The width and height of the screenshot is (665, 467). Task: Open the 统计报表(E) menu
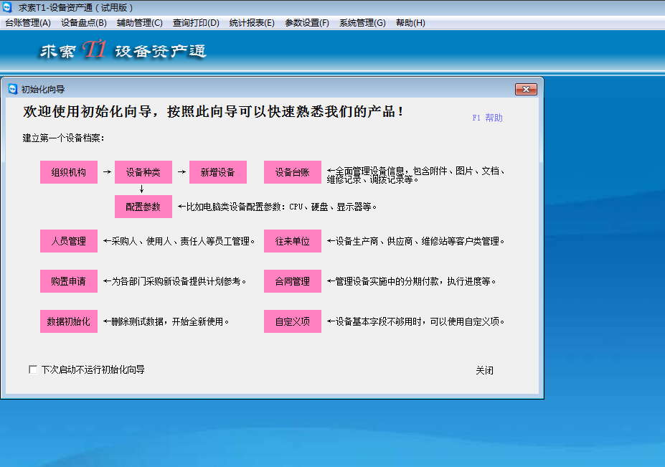point(252,23)
